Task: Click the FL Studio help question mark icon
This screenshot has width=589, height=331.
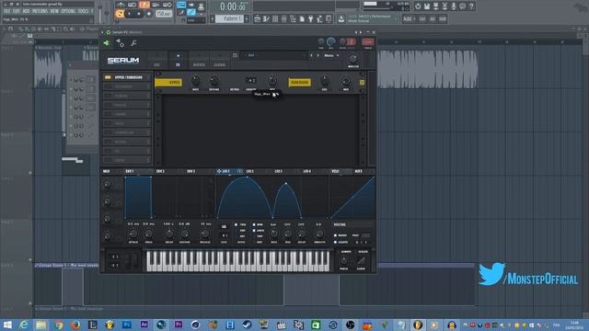Action: pos(471,6)
